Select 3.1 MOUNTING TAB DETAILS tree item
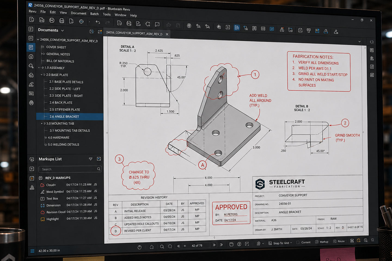Image resolution: width=392 pixels, height=261 pixels. click(70, 130)
